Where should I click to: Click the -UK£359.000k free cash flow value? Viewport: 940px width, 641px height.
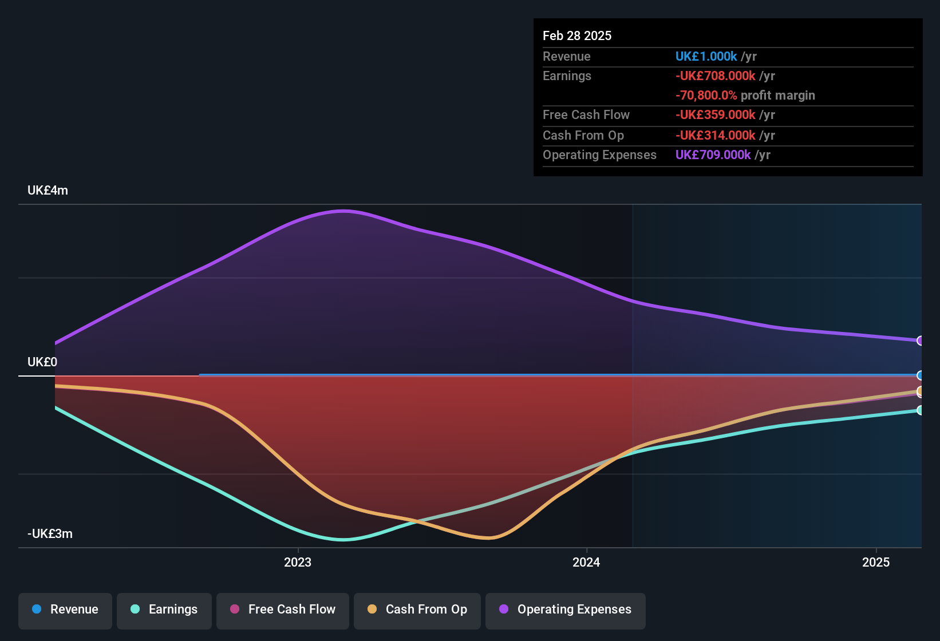715,114
